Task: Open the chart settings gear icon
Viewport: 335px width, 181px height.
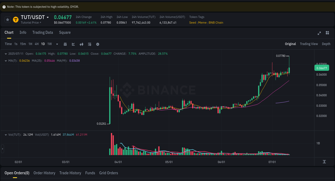Action: [x=98, y=44]
